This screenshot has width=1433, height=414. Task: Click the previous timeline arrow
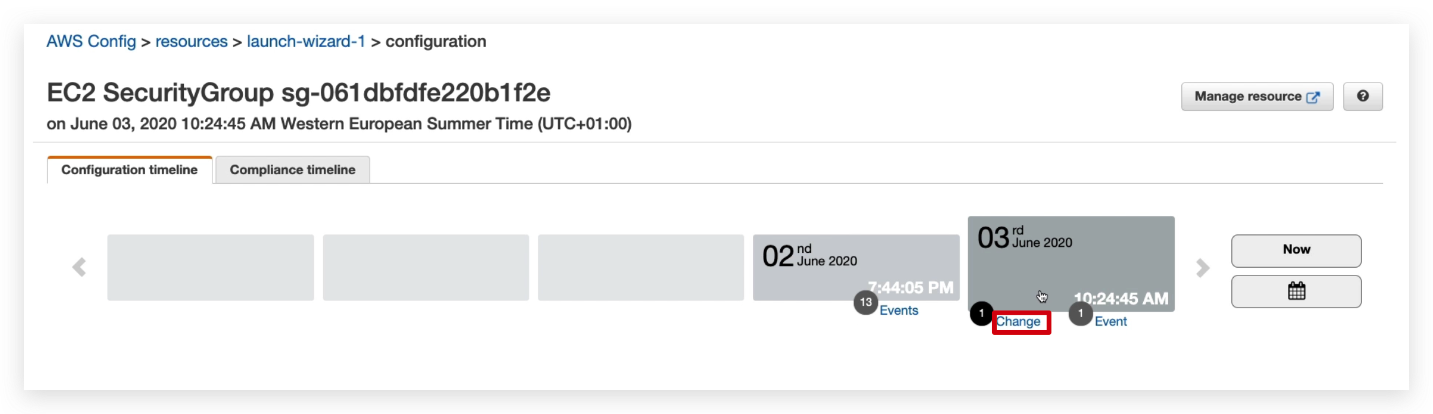(79, 267)
